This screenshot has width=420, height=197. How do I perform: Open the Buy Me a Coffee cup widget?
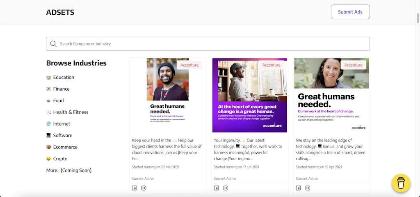click(401, 183)
